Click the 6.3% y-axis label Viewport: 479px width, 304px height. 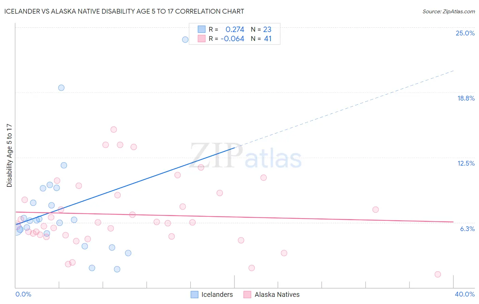467,229
